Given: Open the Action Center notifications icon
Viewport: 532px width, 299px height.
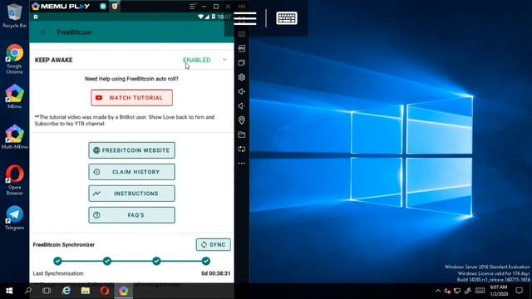Looking at the screenshot, I should tap(519, 291).
